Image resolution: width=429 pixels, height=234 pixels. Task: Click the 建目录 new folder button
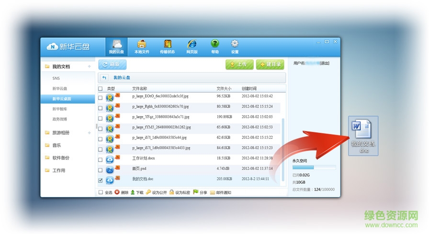(270, 64)
